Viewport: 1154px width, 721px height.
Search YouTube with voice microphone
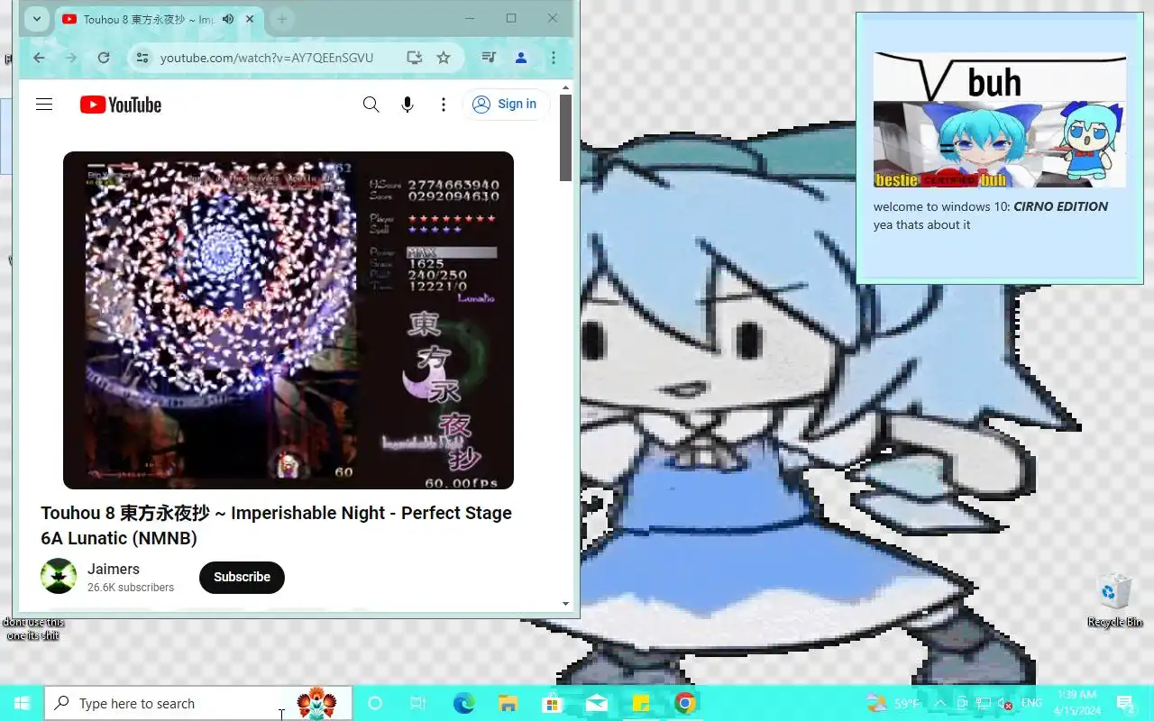tap(408, 105)
